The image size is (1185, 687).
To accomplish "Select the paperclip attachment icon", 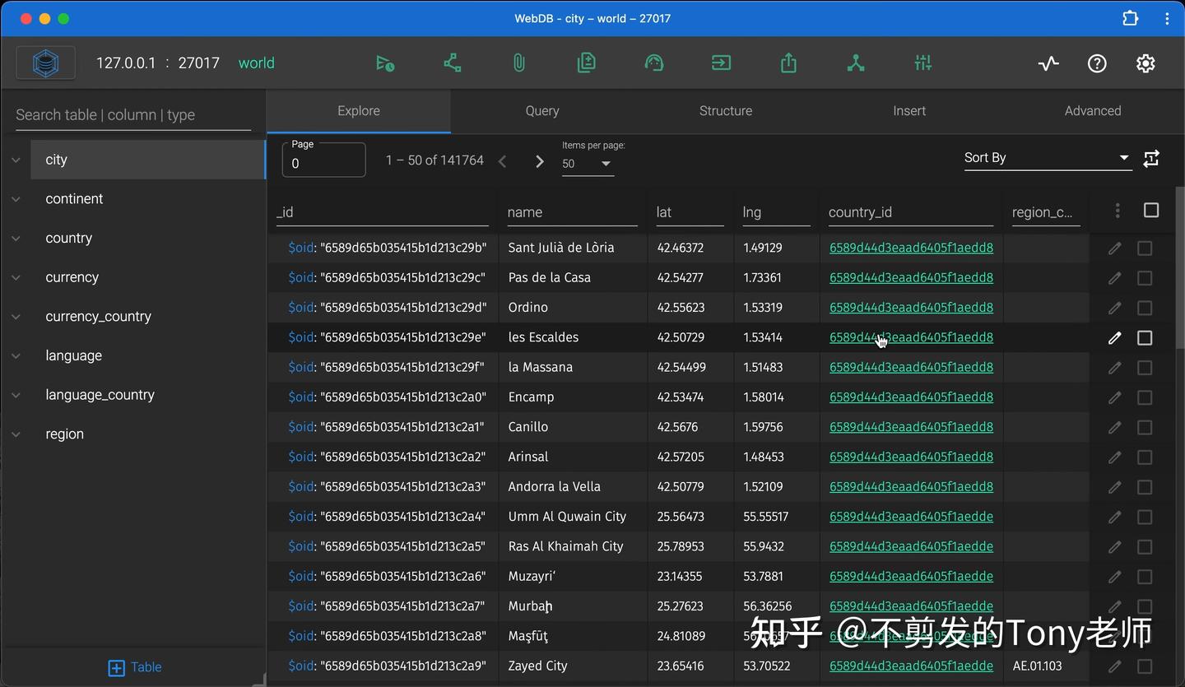I will pyautogui.click(x=518, y=63).
